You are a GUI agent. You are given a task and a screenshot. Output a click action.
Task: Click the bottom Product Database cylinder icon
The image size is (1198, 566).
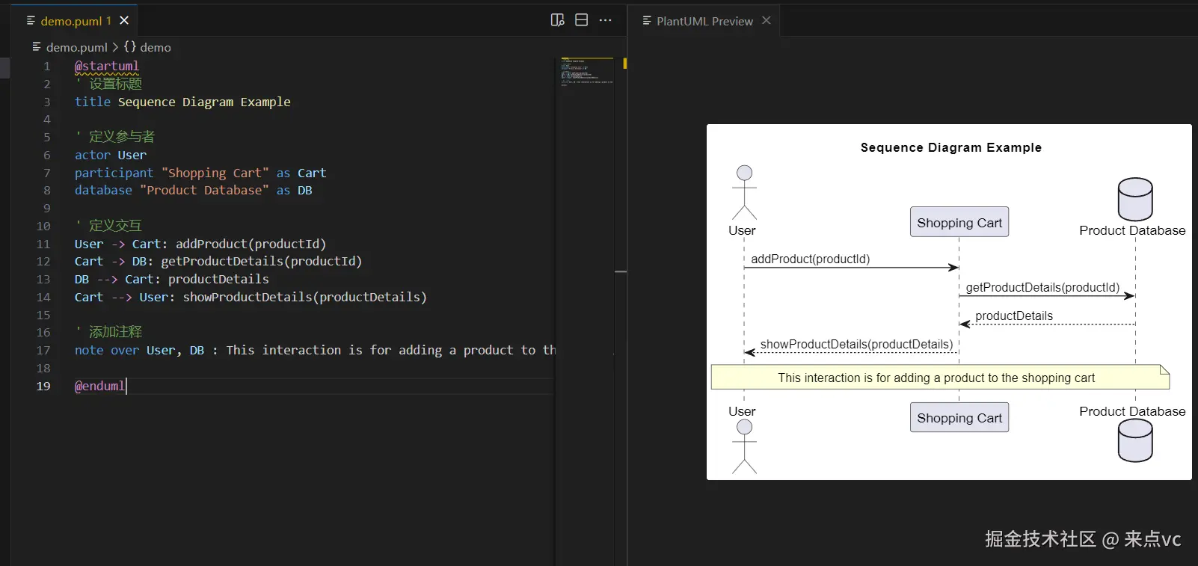tap(1134, 440)
